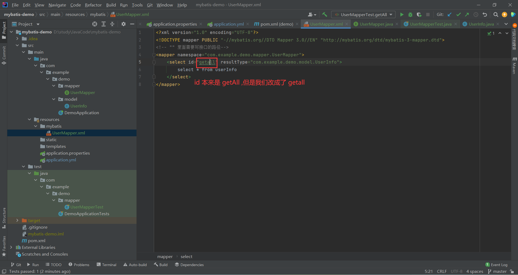518x275 pixels.
Task: Open the Commit tool window
Action: click(4, 55)
